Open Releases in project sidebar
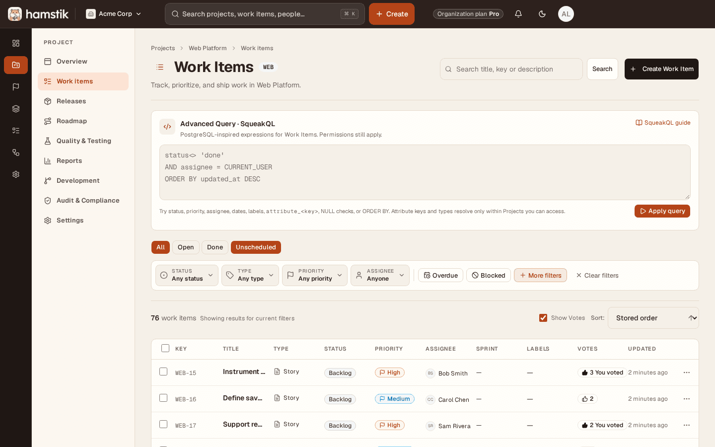 tap(83, 101)
